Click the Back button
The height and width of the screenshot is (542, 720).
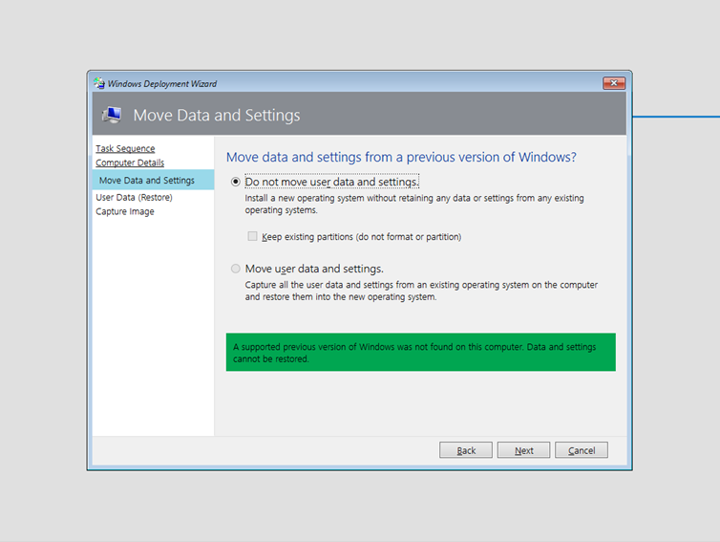[x=466, y=450]
